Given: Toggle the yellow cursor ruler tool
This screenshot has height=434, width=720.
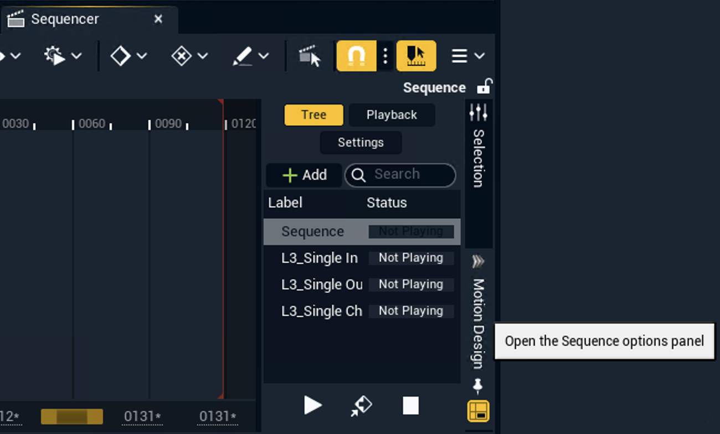Looking at the screenshot, I should [416, 56].
